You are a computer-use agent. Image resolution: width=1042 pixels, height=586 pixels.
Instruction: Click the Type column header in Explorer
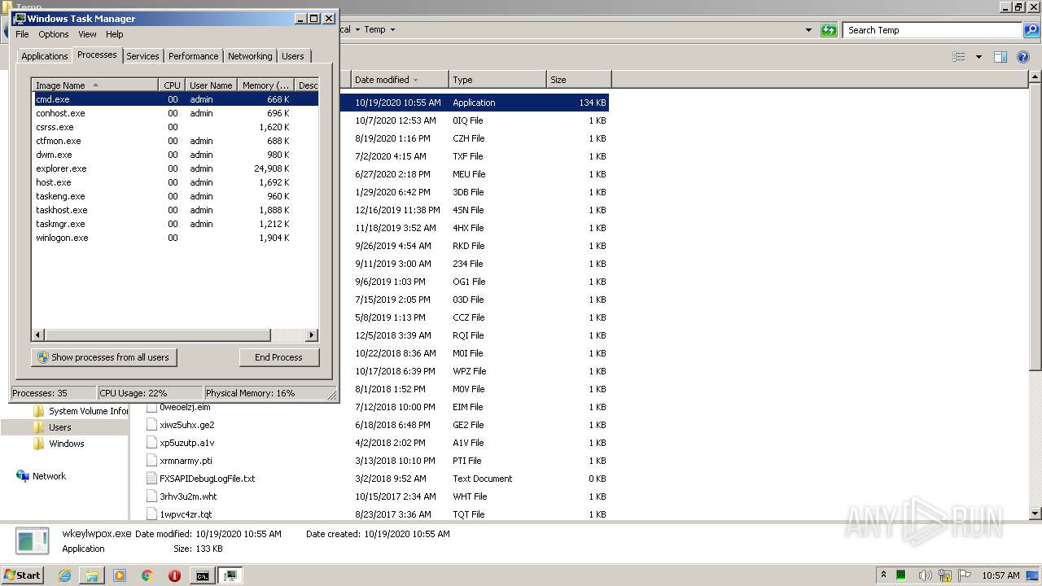point(497,80)
